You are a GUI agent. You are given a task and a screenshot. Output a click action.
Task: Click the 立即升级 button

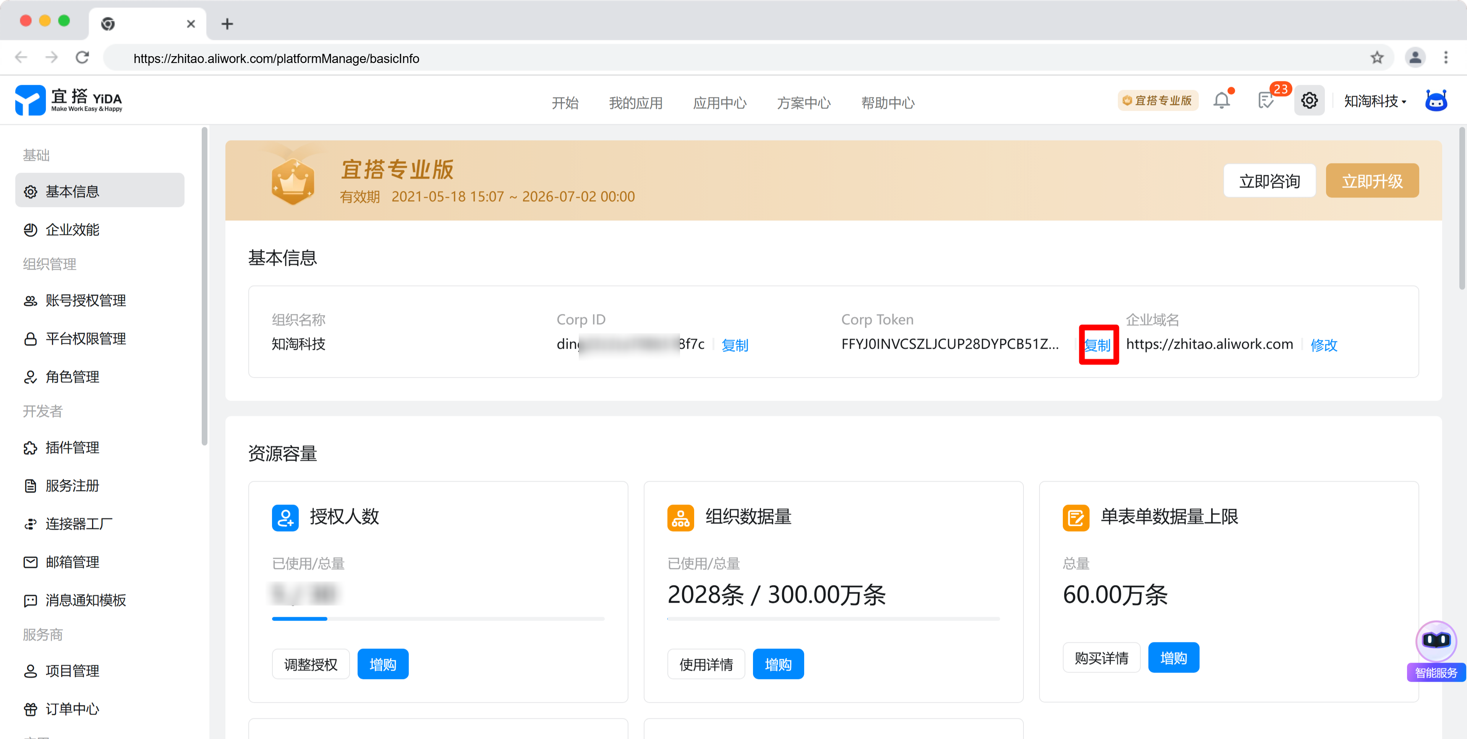tap(1372, 181)
